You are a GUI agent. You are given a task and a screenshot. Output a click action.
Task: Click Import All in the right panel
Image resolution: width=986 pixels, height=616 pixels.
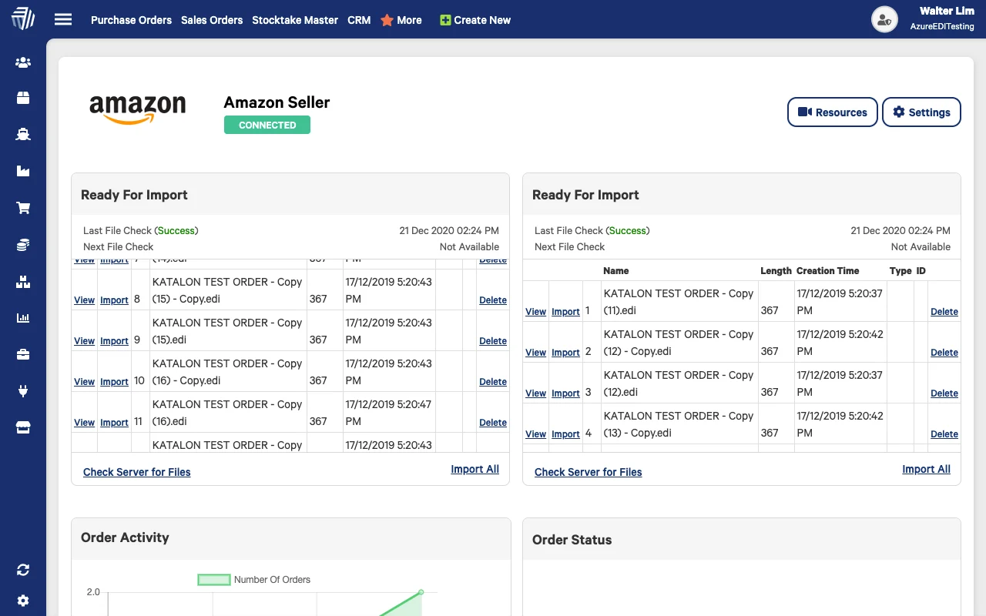click(x=926, y=469)
